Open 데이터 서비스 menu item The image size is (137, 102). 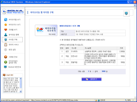click(x=14, y=45)
